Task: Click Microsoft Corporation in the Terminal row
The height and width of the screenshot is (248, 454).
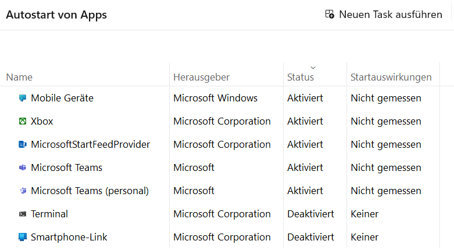Action: coord(222,214)
